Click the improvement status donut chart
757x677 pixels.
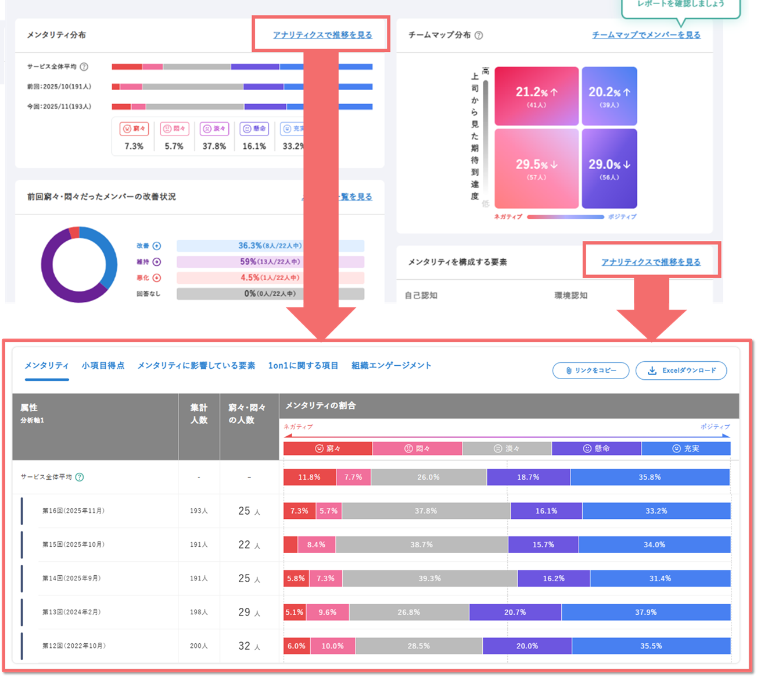[79, 265]
